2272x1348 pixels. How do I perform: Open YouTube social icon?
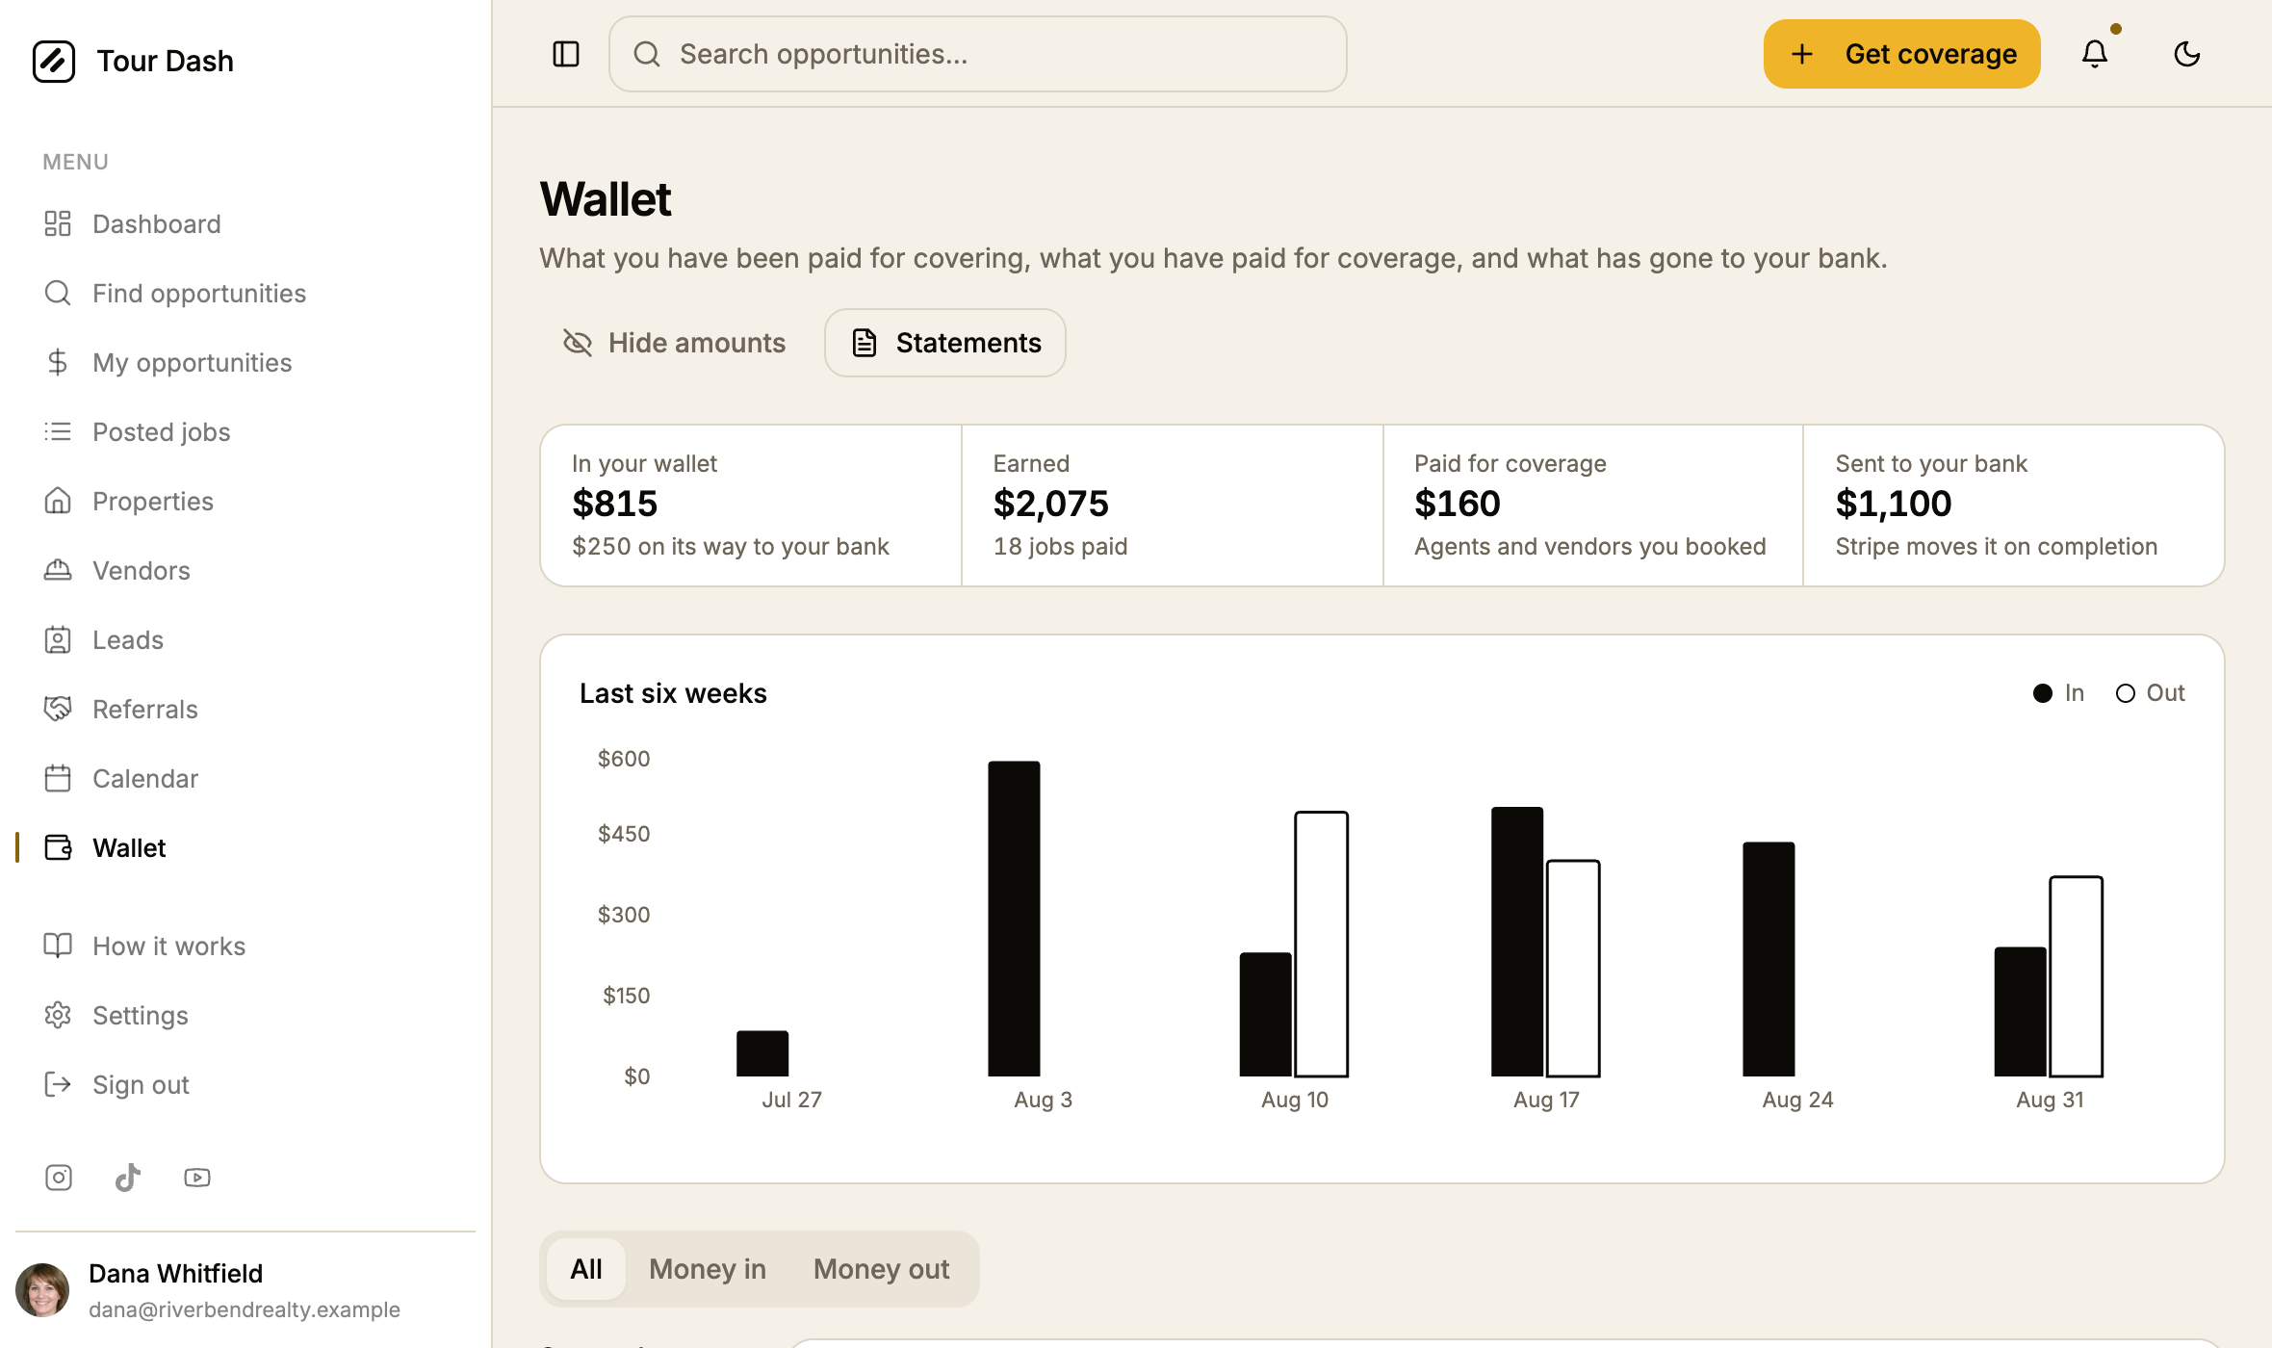pyautogui.click(x=197, y=1178)
